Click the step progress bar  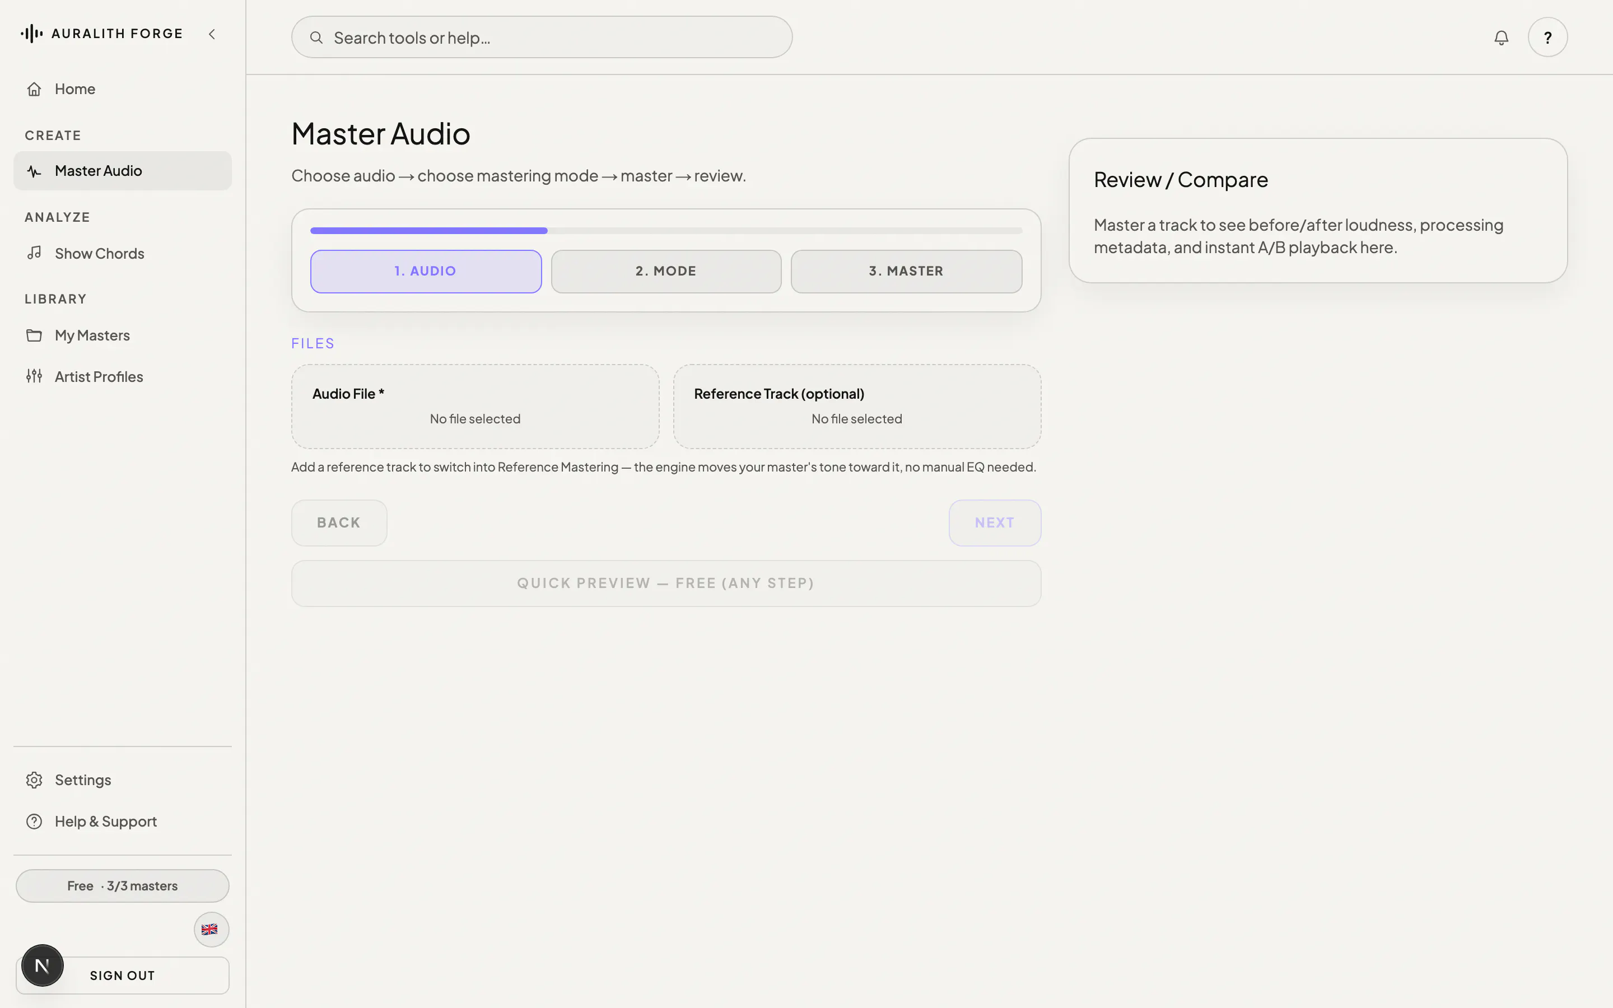pos(666,231)
